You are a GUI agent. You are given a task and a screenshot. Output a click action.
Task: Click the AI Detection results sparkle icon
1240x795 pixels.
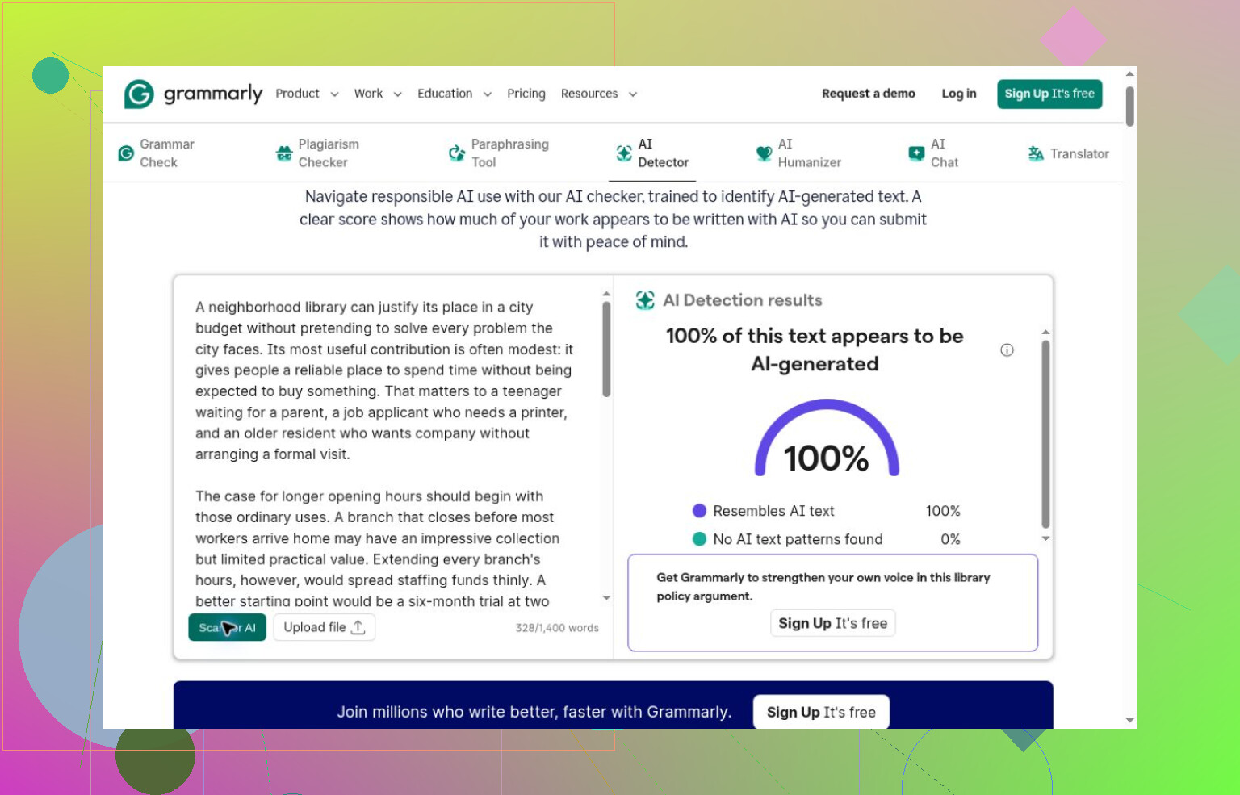click(645, 300)
